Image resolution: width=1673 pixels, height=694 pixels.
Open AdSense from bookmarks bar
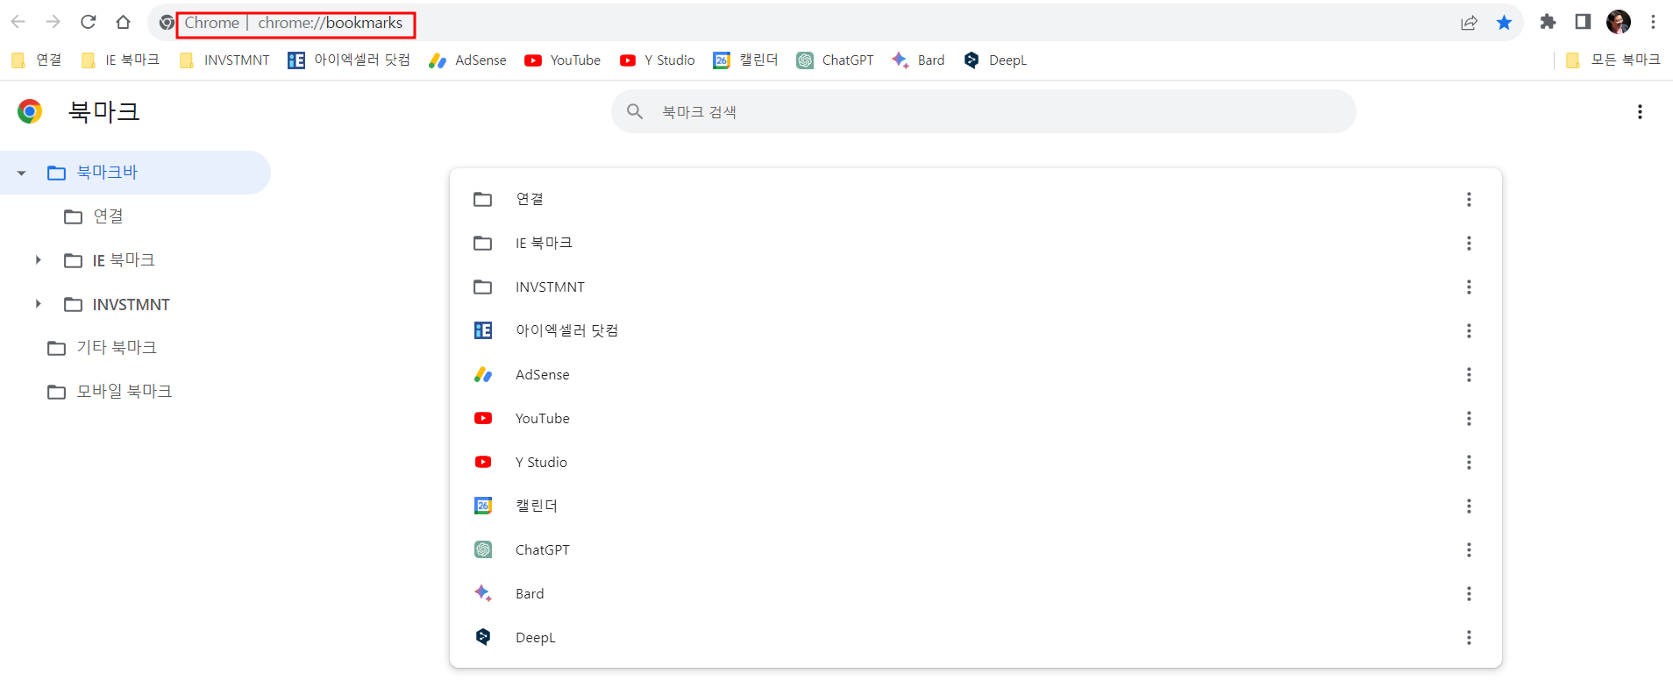467,60
